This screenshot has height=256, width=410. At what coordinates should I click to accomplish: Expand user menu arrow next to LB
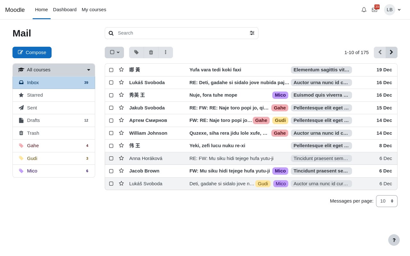[x=399, y=10]
